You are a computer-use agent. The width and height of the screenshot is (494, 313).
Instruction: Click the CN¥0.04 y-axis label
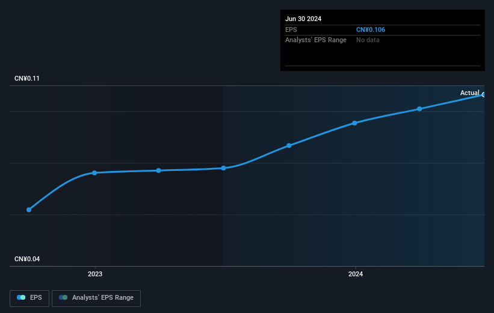tap(27, 259)
